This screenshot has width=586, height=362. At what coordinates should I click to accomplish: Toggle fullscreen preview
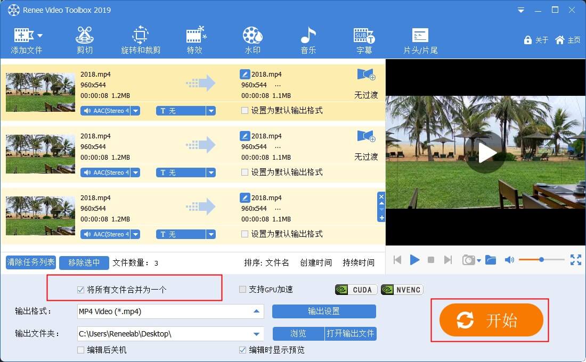coord(575,260)
